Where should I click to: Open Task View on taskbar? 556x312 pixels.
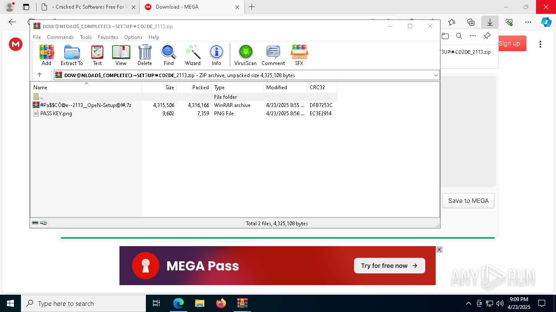156,303
